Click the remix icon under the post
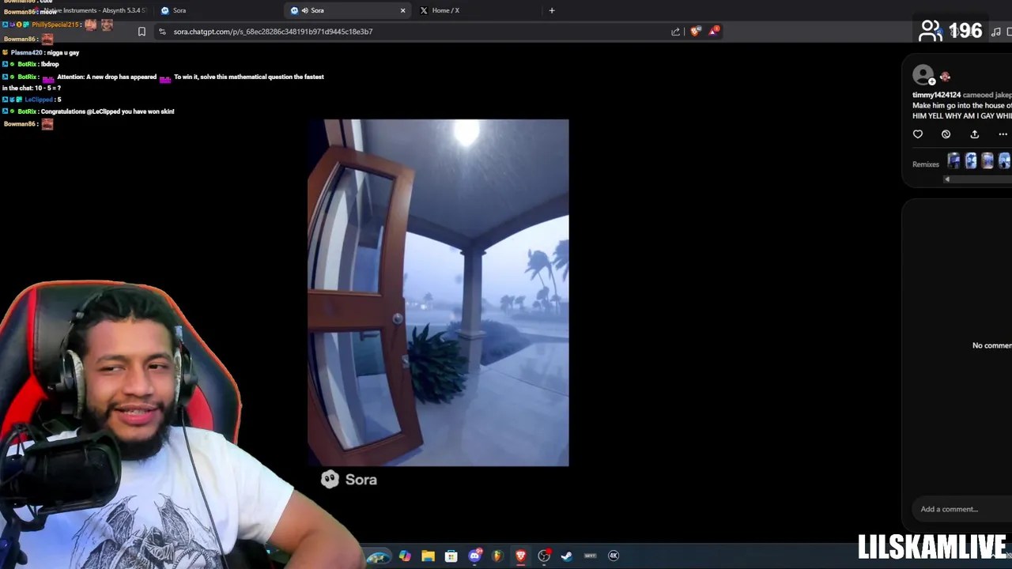 (946, 134)
